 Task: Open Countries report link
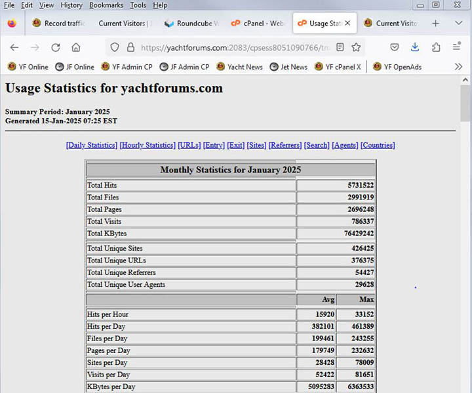pos(378,145)
